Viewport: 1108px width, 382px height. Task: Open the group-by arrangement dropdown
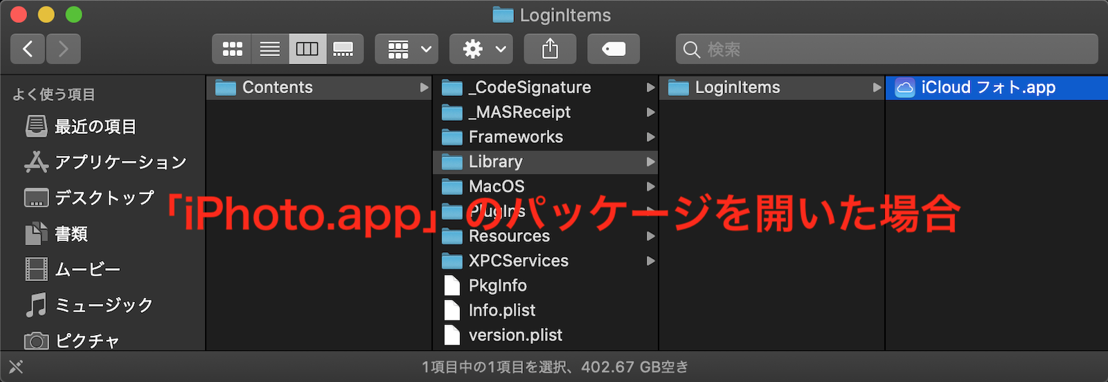[407, 49]
